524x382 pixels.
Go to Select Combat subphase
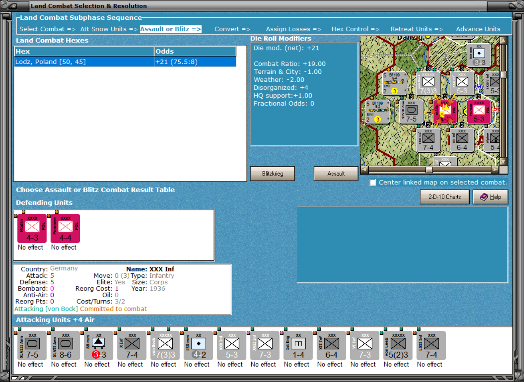47,29
